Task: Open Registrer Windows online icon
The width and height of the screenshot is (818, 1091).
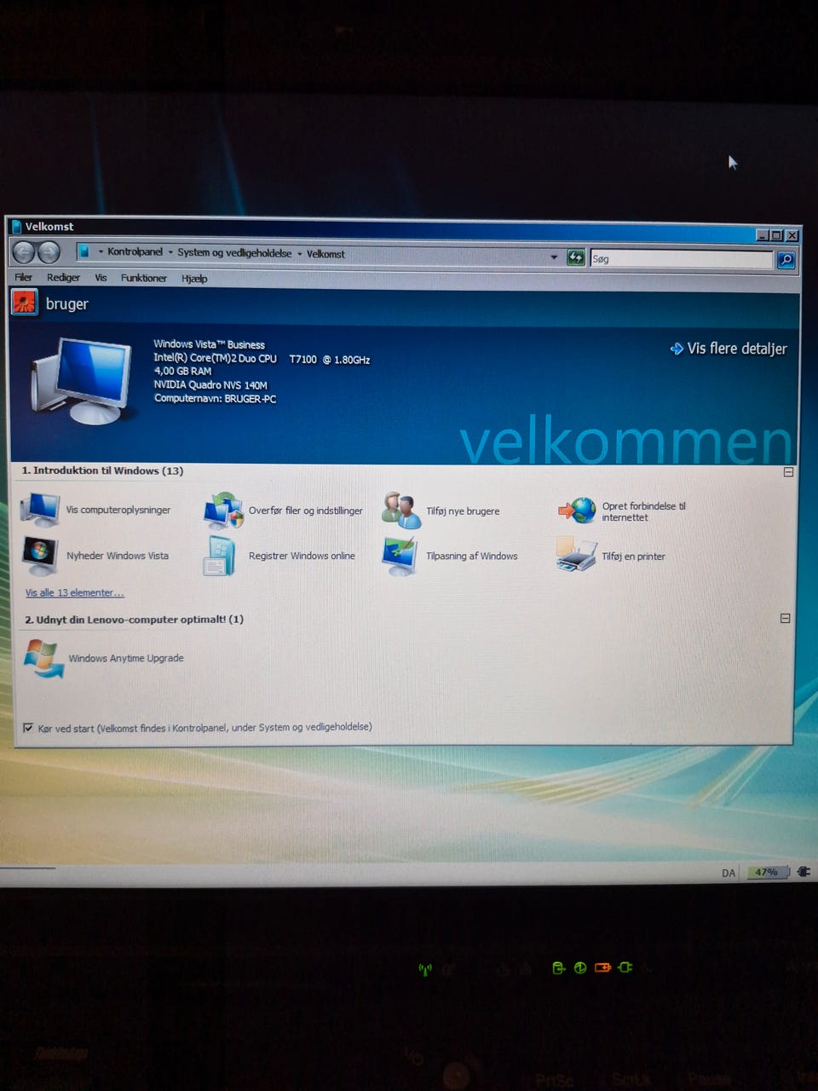Action: (220, 556)
